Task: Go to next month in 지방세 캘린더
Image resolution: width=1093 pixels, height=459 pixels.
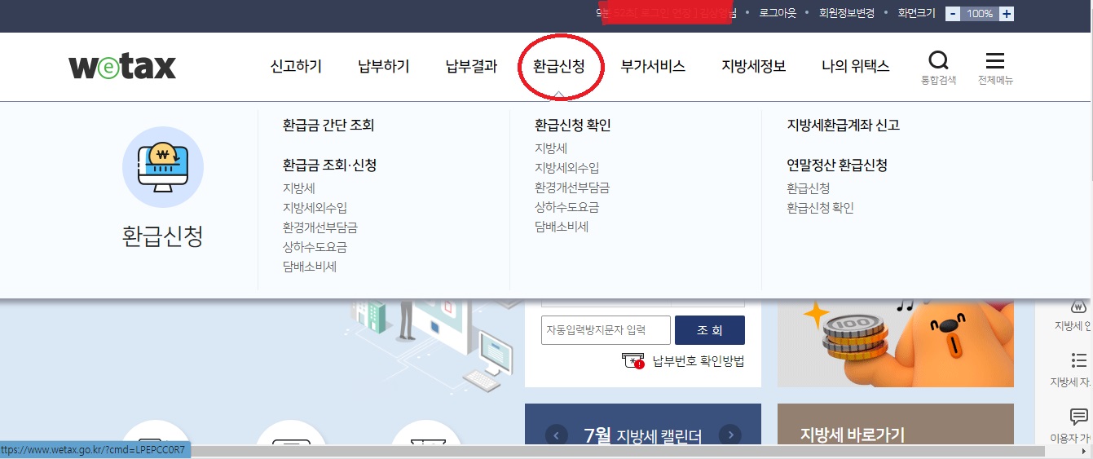Action: pos(730,435)
